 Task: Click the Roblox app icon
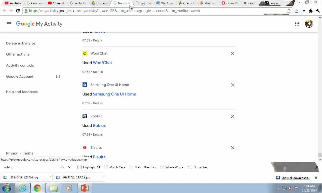tap(85, 116)
